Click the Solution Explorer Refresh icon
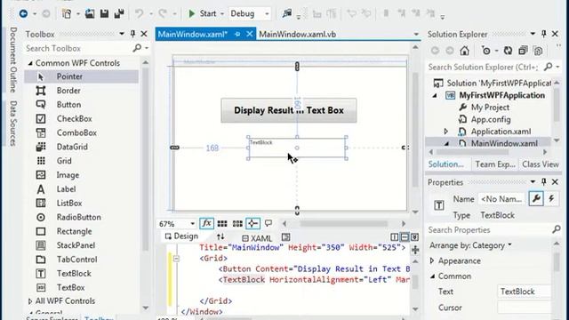 click(x=508, y=51)
